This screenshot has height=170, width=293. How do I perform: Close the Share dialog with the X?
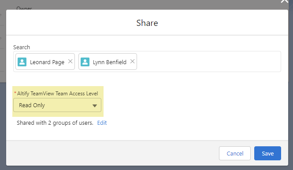[284, 1]
